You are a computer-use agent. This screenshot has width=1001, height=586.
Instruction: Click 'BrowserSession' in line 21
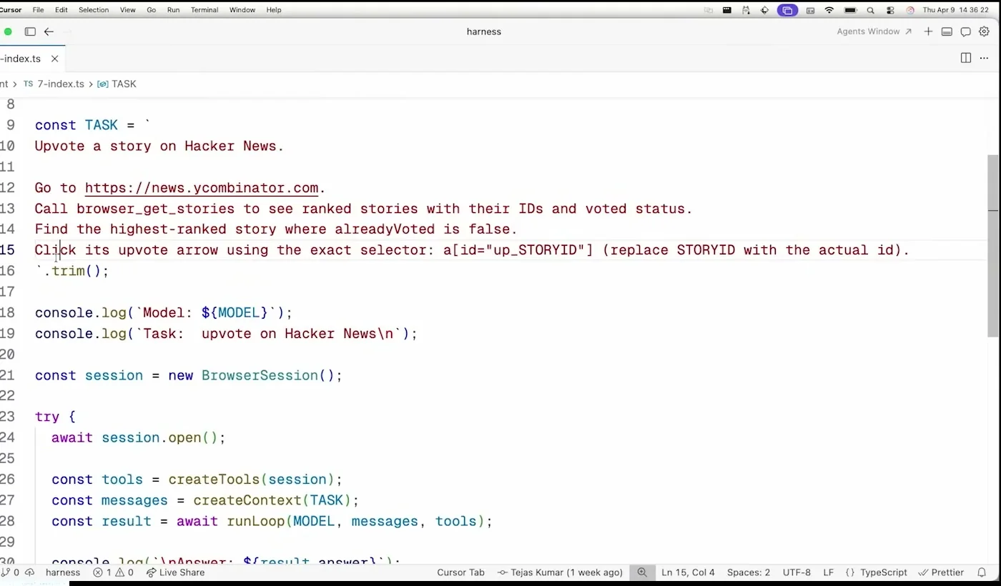(x=260, y=375)
